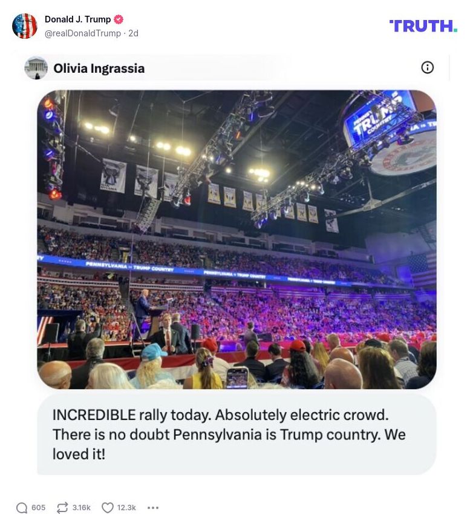Open quoted post options via info icon
The image size is (470, 526).
tap(427, 68)
